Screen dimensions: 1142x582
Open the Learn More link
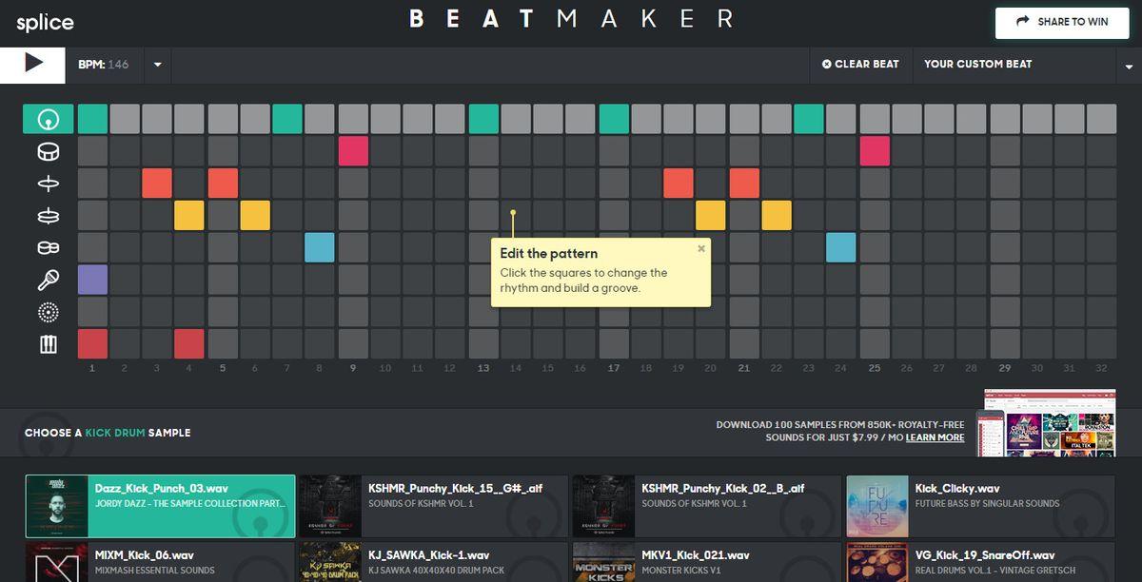pos(935,437)
